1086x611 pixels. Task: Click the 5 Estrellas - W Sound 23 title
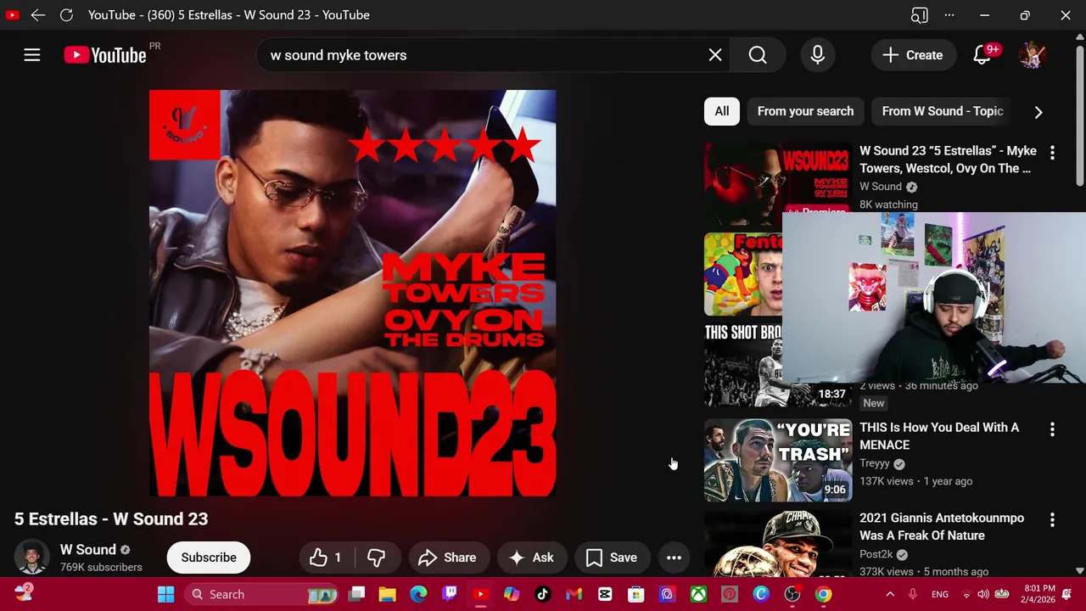111,519
